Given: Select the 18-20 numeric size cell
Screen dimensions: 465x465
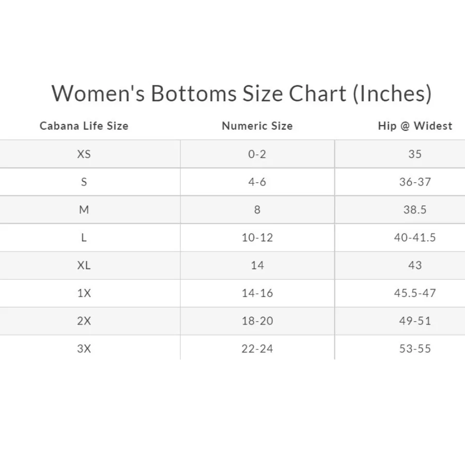Looking at the screenshot, I should click(257, 321).
